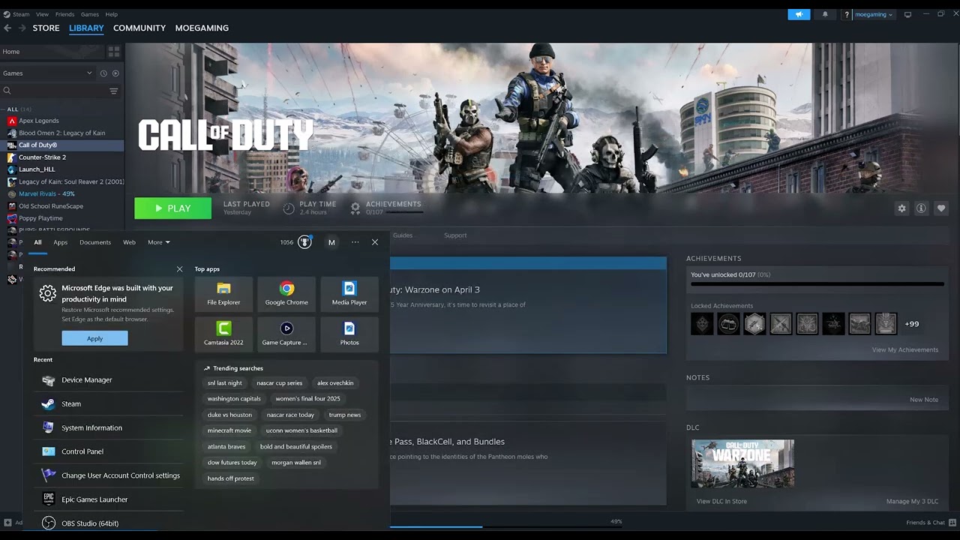Viewport: 960px width, 540px height.
Task: Add Call of Duty to favorites heart
Action: pyautogui.click(x=941, y=208)
